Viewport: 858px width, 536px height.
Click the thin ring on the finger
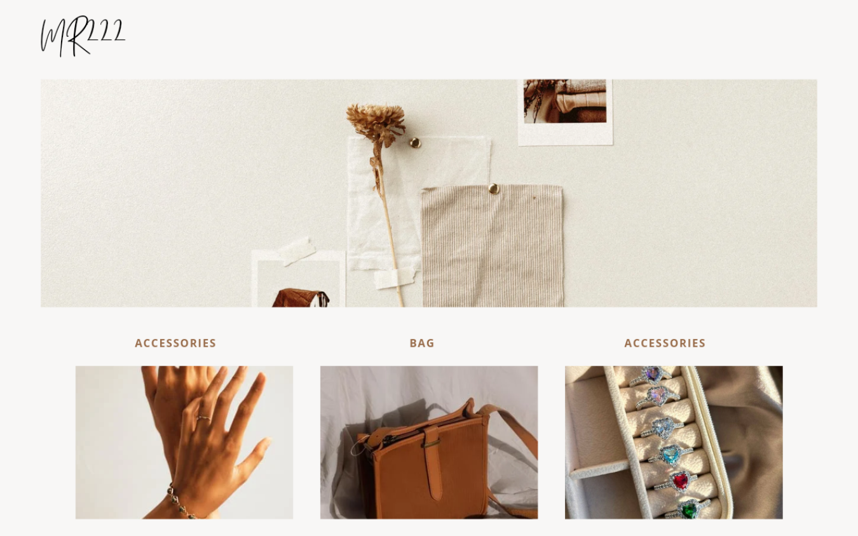click(203, 418)
